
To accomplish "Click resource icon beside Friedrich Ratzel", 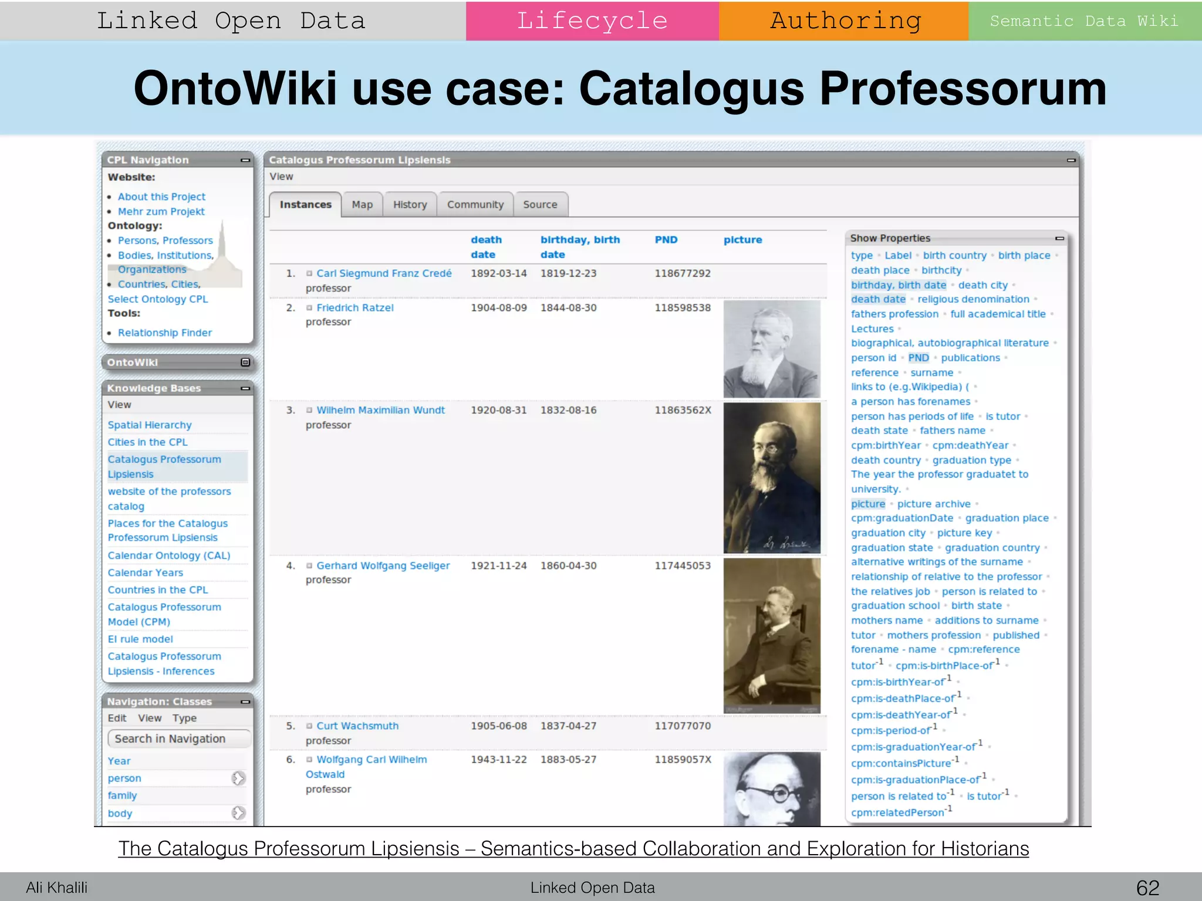I will [x=309, y=308].
